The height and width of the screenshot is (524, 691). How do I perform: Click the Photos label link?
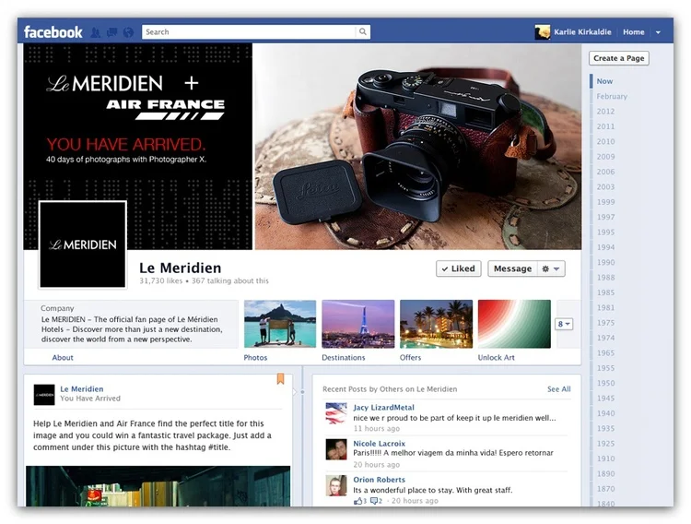coord(255,358)
